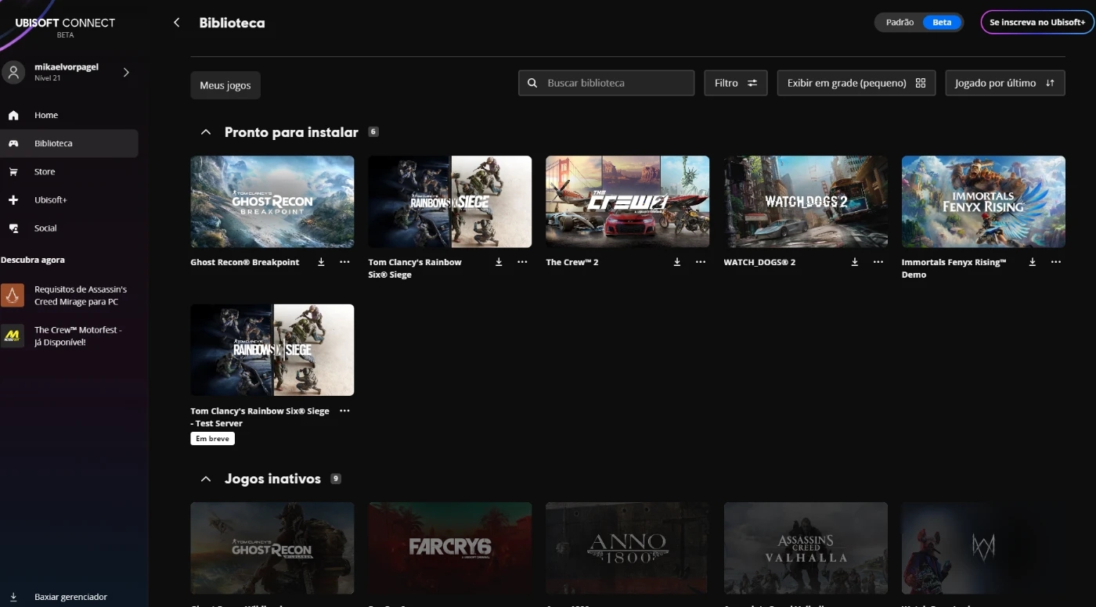
Task: Download WATCH_DOGS 2
Action: point(855,262)
